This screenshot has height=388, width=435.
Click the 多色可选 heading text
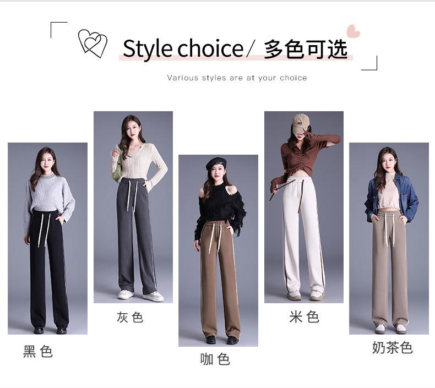pyautogui.click(x=306, y=49)
